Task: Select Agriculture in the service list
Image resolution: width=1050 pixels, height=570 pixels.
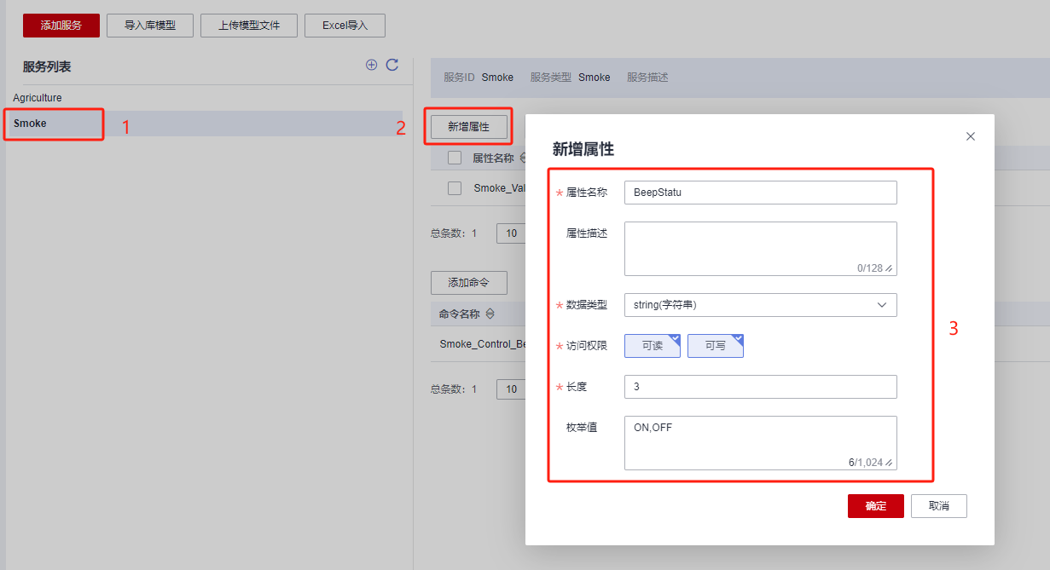Action: click(x=38, y=98)
